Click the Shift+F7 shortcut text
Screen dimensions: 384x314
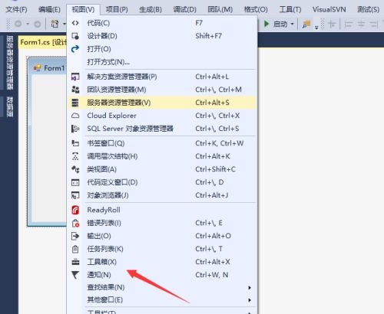click(x=208, y=36)
